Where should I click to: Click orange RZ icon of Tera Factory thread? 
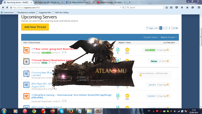26,96
